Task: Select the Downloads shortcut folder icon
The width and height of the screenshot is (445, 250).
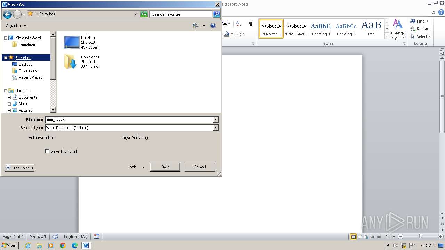Action: tap(71, 62)
